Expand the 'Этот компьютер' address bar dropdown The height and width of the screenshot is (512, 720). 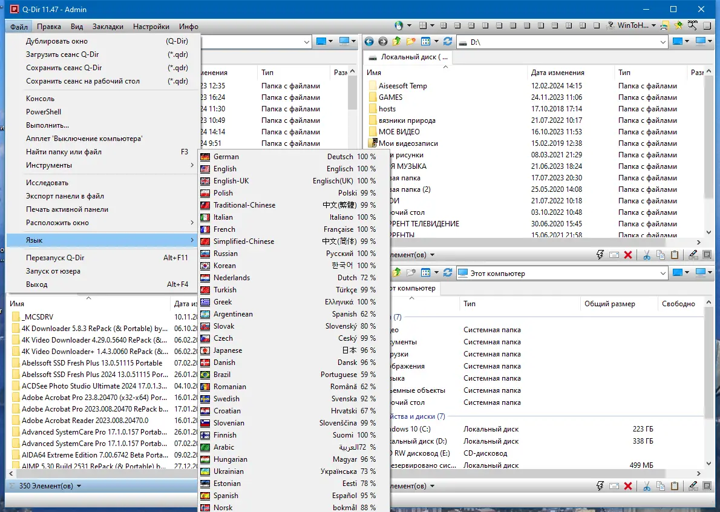(x=663, y=273)
